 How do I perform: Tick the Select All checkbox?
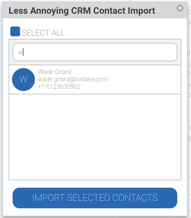(x=15, y=31)
